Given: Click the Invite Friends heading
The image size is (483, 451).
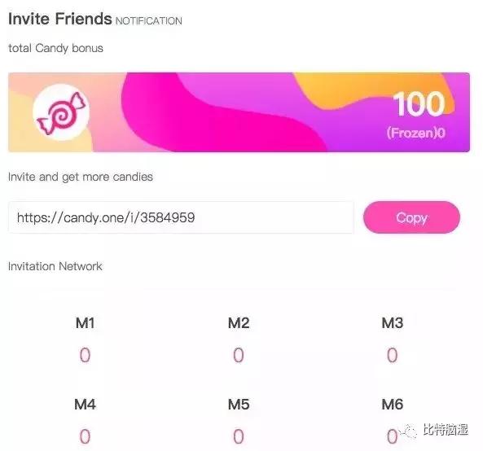Looking at the screenshot, I should 59,19.
